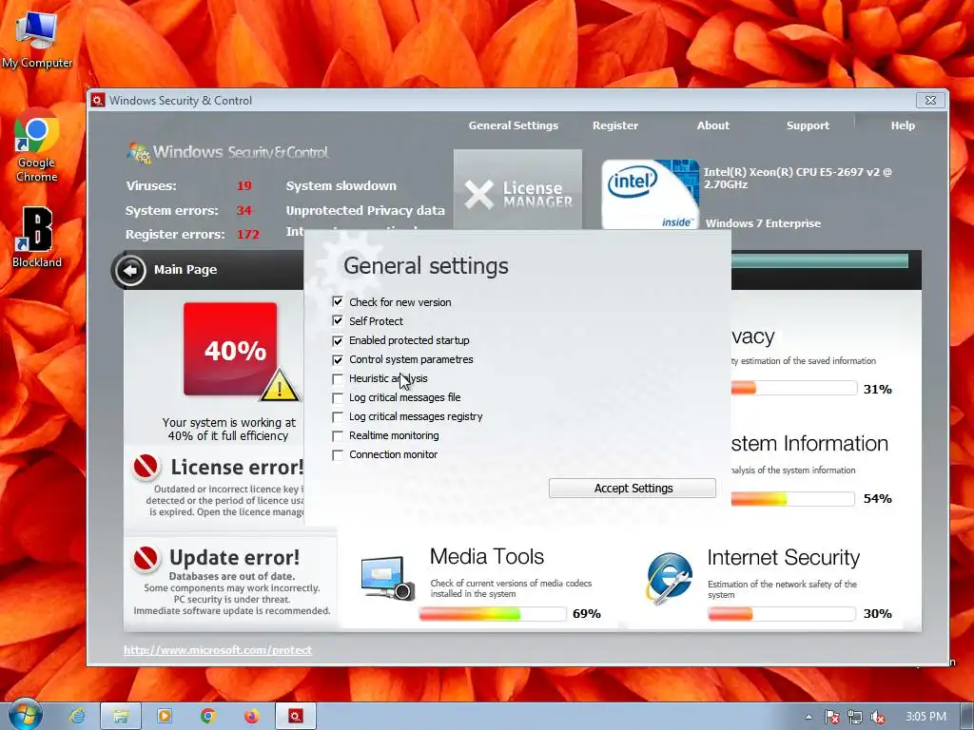Open My Computer desktop icon

pyautogui.click(x=37, y=40)
